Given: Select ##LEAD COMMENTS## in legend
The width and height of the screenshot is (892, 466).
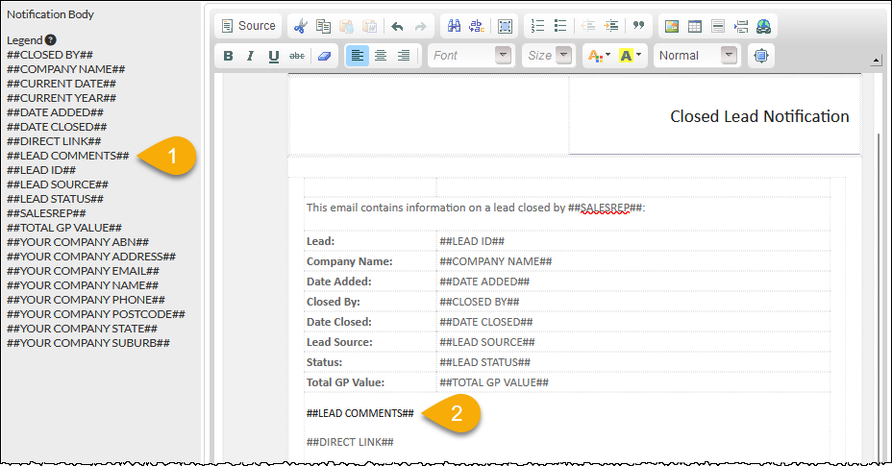Looking at the screenshot, I should (68, 156).
